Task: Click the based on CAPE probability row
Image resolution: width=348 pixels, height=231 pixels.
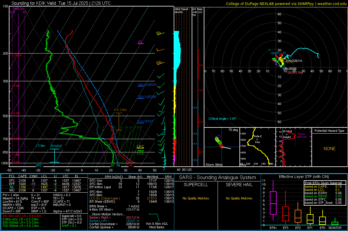Action: point(323,186)
